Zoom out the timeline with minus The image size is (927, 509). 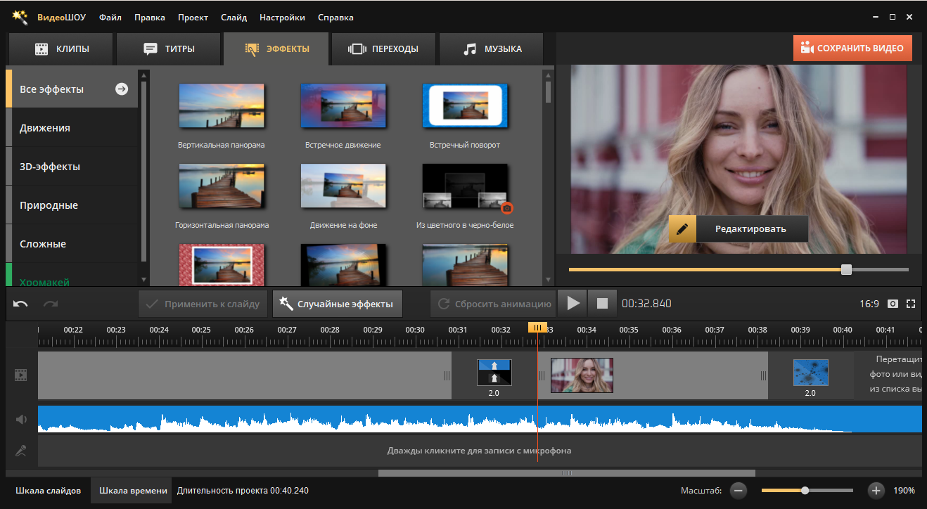click(x=738, y=490)
